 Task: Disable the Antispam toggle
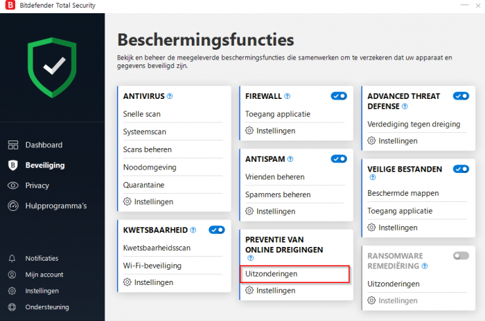tap(339, 159)
